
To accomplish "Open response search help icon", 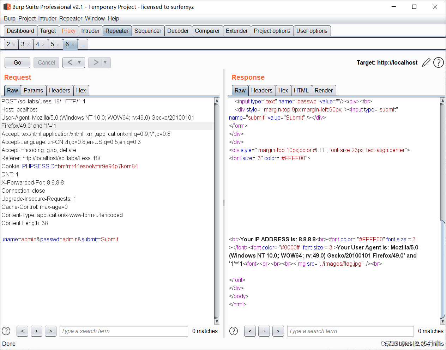I will (234, 331).
